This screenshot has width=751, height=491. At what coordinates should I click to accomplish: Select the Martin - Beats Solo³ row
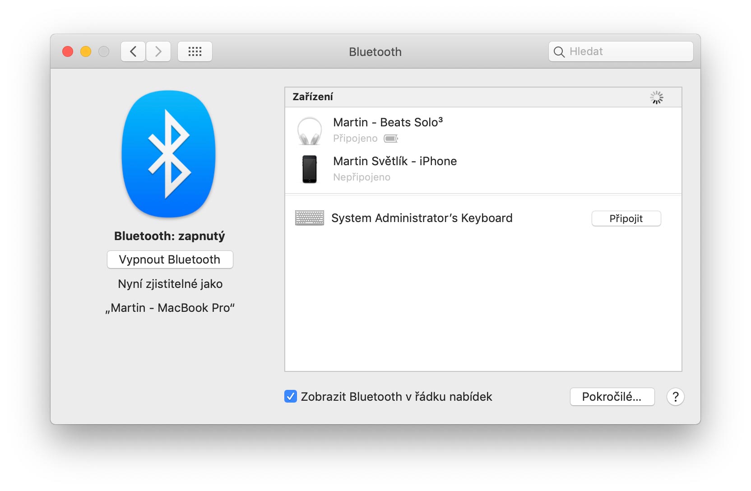pos(483,130)
